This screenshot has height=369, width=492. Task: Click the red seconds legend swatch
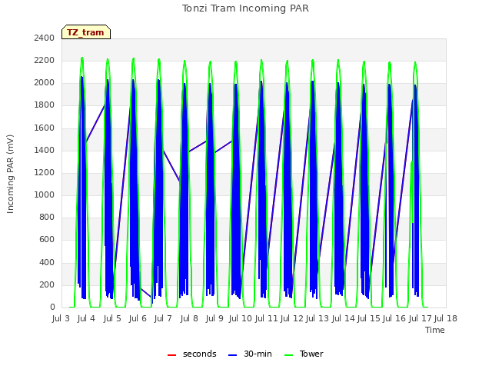171,355
